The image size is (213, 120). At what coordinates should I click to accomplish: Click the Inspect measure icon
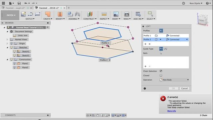104,14
